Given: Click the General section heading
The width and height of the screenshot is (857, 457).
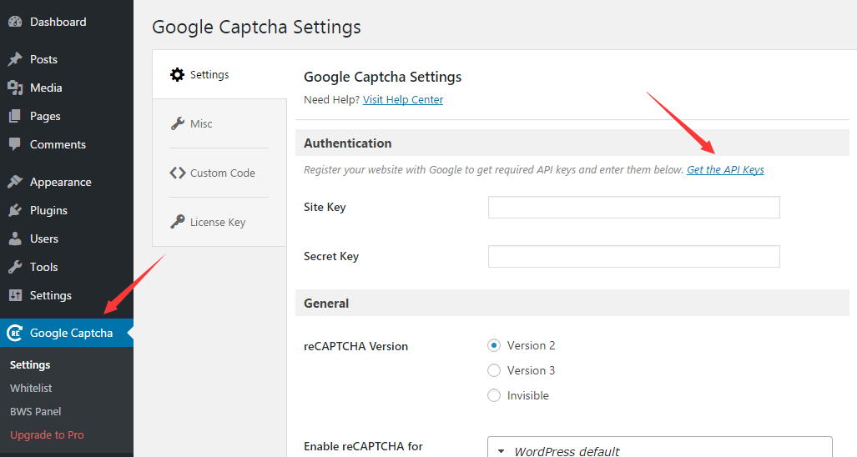Looking at the screenshot, I should 326,303.
